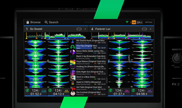Tap remaining time -04:58.9

coord(141,94)
